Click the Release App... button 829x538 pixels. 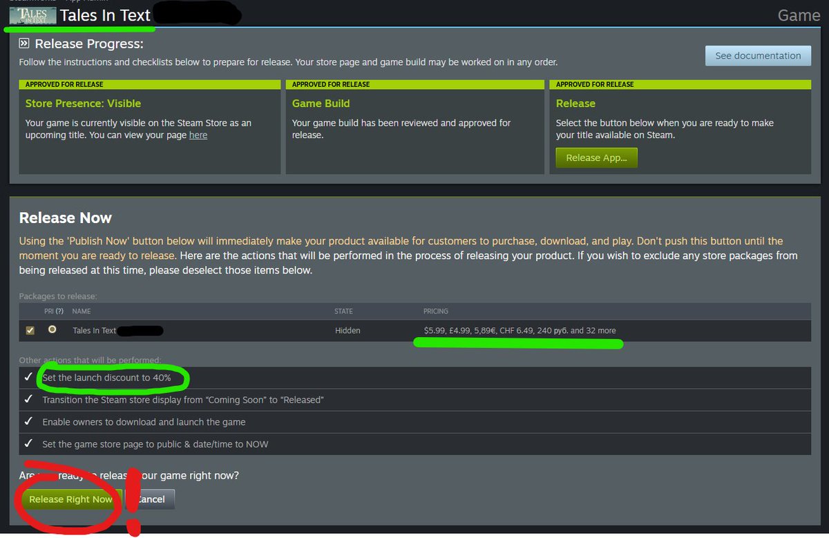point(596,157)
